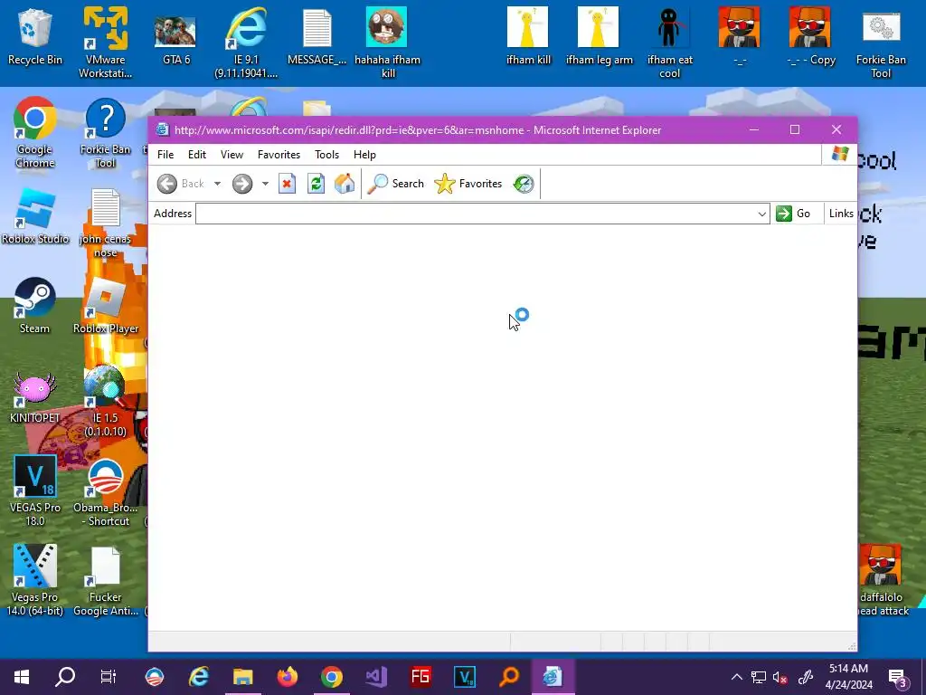The width and height of the screenshot is (926, 695).
Task: Open the Obama icon on the taskbar
Action: click(x=154, y=677)
